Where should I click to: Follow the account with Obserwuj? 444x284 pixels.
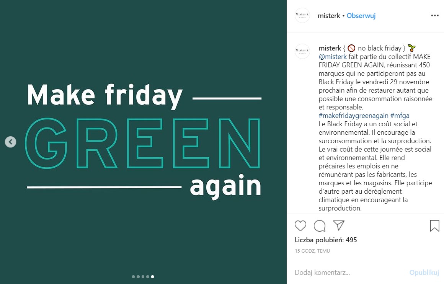tap(361, 16)
